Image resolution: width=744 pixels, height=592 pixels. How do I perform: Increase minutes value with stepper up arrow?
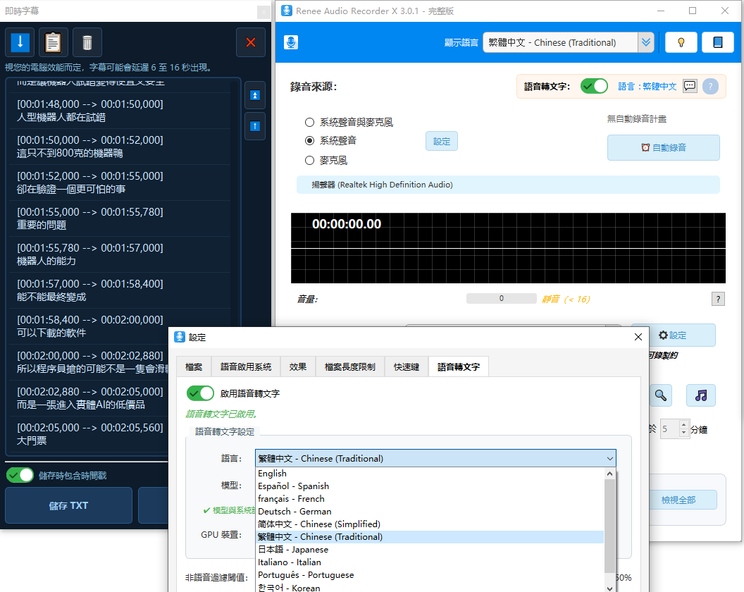tap(683, 424)
